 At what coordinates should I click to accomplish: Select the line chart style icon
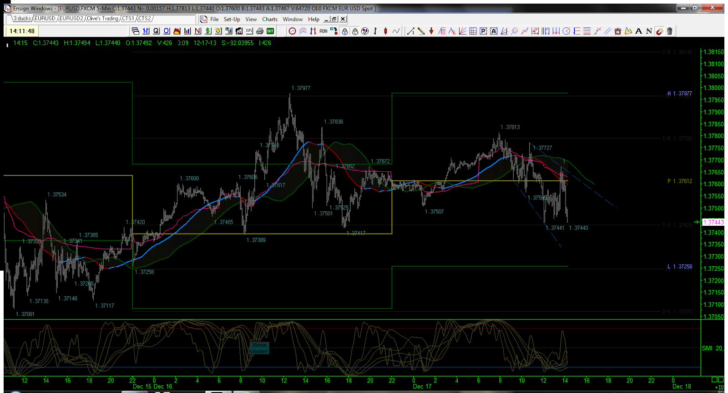tap(396, 31)
